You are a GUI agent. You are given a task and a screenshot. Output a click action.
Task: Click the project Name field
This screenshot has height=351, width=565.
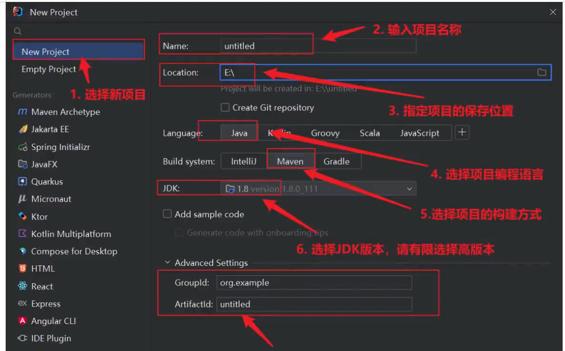318,46
